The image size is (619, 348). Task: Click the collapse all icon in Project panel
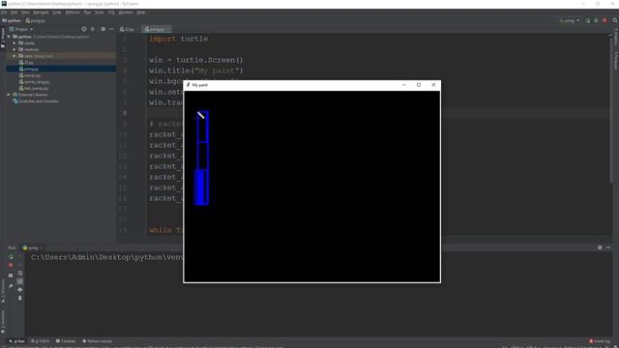click(x=93, y=29)
